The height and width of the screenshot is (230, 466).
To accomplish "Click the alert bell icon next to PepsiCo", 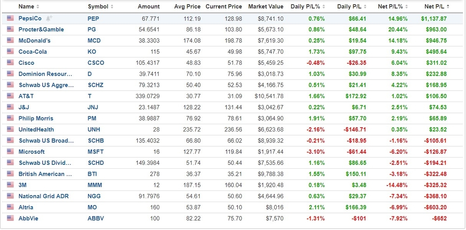I will click(x=49, y=18).
